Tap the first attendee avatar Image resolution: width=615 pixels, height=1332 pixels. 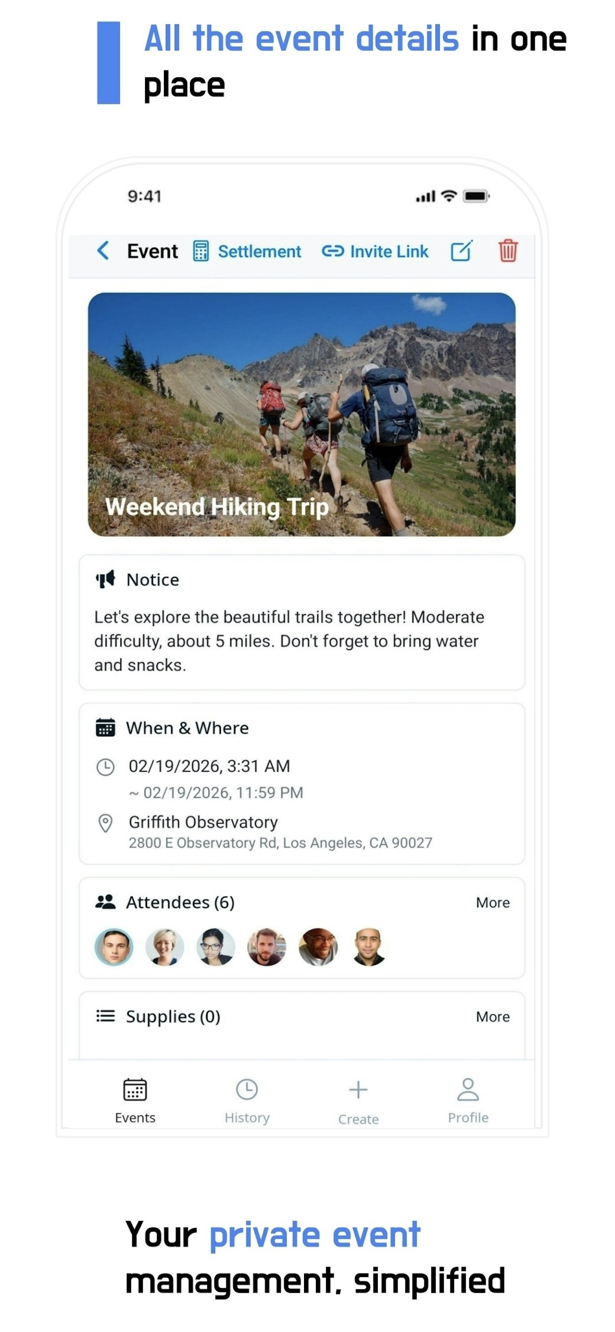tap(114, 947)
